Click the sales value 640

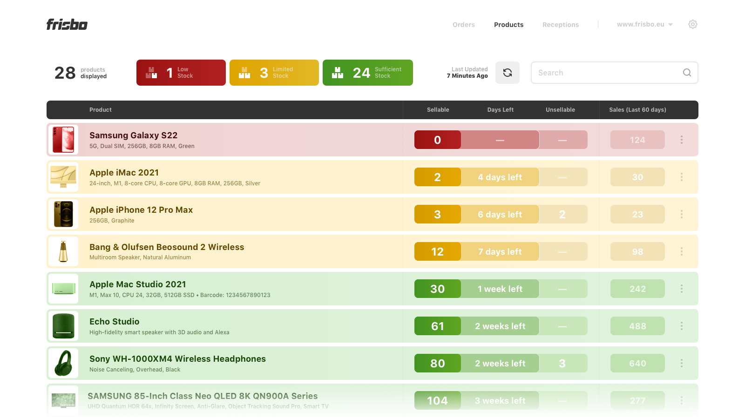click(x=637, y=363)
